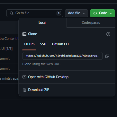Select the HTTPS clone option

[x=29, y=44]
